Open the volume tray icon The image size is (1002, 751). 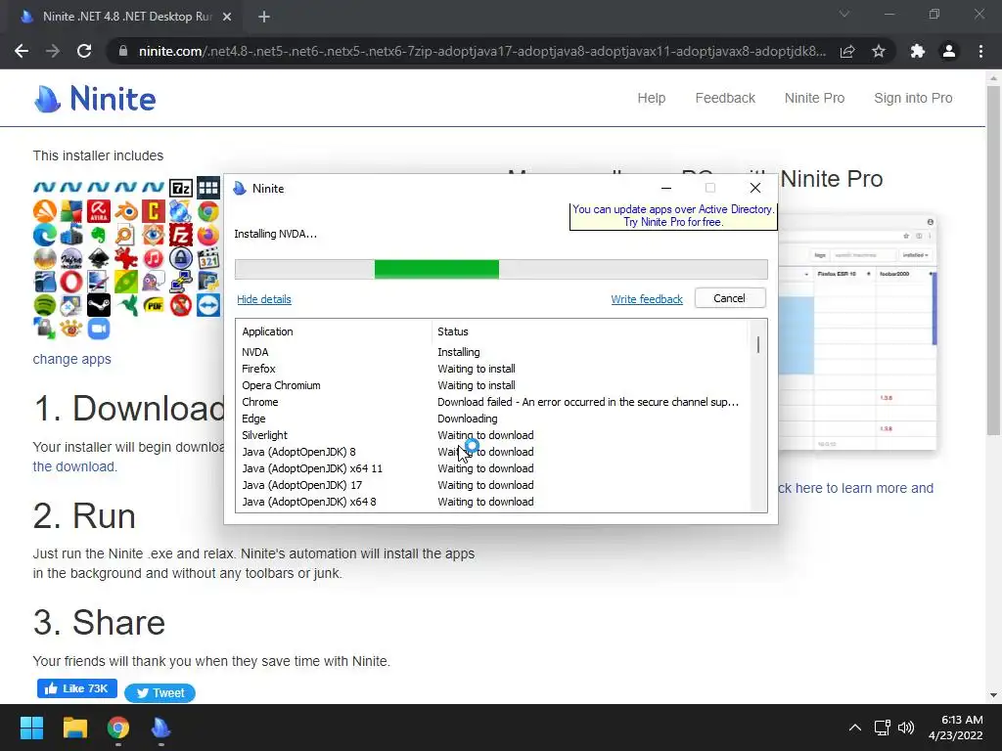click(905, 728)
